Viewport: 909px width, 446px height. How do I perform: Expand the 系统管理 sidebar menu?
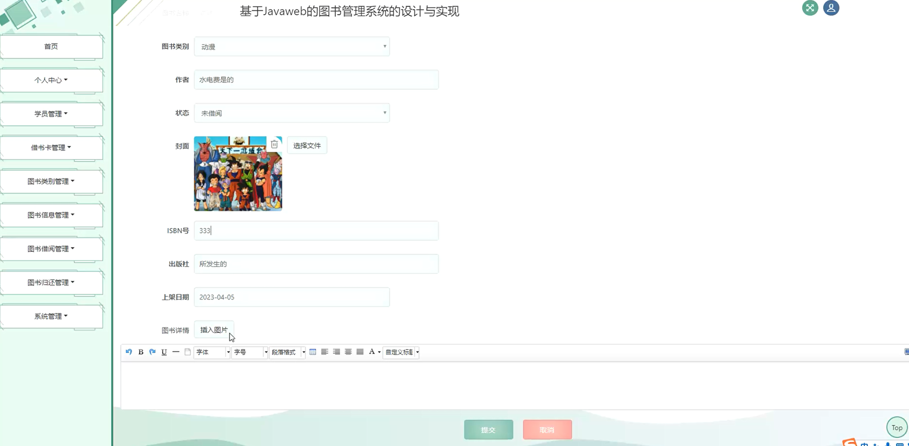(51, 316)
